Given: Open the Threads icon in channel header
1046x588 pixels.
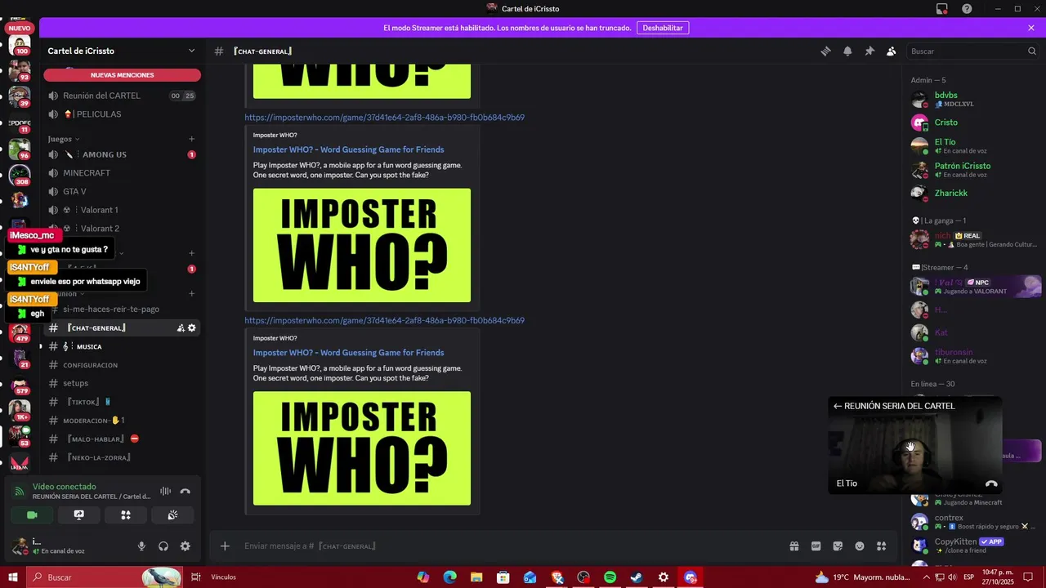Looking at the screenshot, I should coord(825,51).
